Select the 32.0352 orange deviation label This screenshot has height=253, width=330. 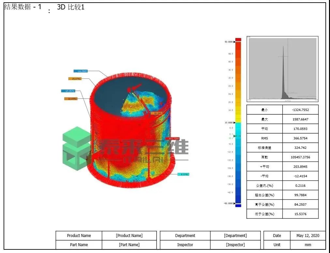click(x=71, y=99)
